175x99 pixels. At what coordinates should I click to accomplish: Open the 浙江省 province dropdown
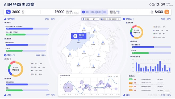tap(88, 19)
